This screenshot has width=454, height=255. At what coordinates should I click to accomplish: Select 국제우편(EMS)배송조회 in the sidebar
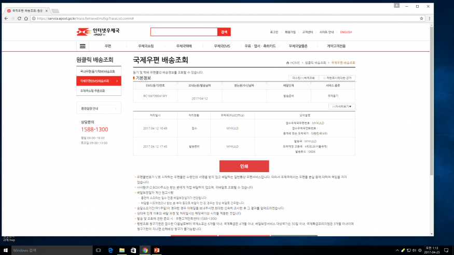point(99,81)
